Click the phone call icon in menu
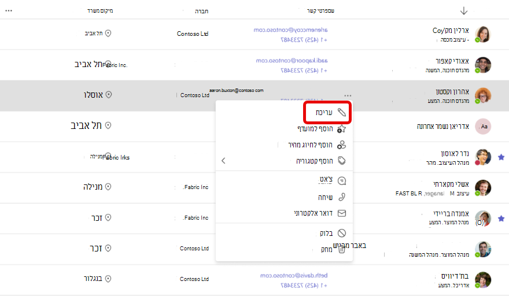 coord(342,197)
